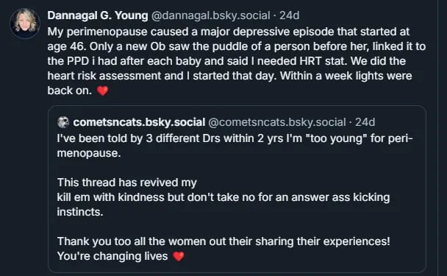This screenshot has height=276, width=447.
Task: Click the line beginning "age 46. Only a new Ob"
Action: (x=237, y=46)
